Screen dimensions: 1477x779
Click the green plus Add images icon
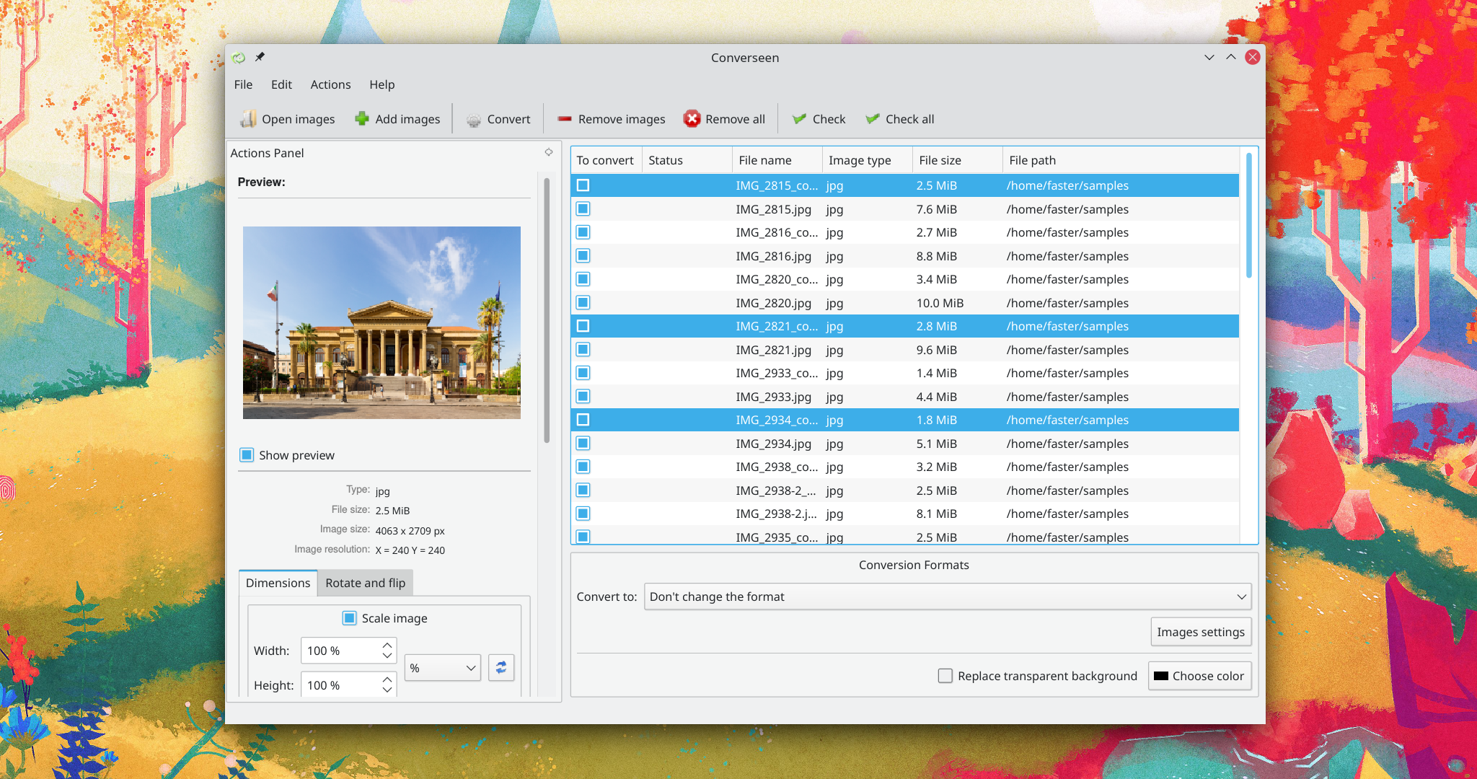[x=362, y=119]
